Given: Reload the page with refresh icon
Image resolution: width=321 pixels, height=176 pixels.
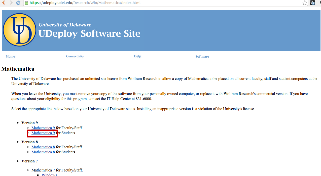Looking at the screenshot, I should pyautogui.click(x=18, y=3).
